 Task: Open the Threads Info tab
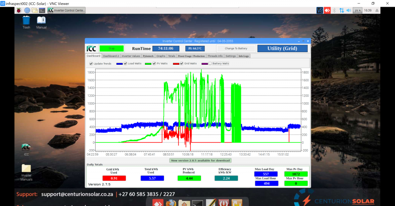[x=215, y=56]
